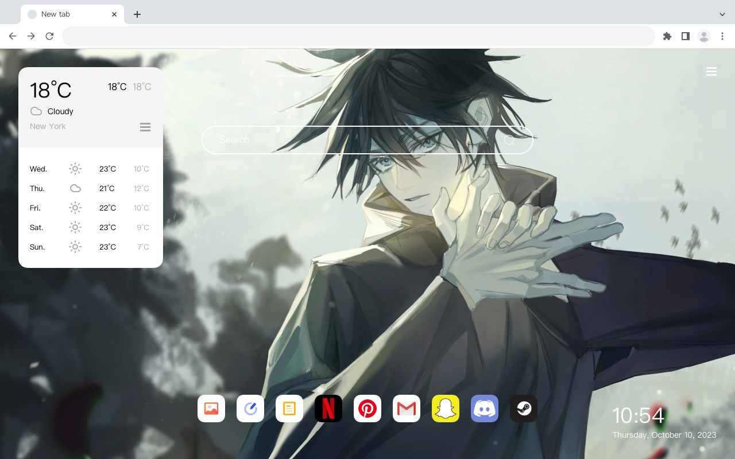The image size is (735, 459).
Task: Open the Gmail shortcut icon
Action: coord(407,409)
